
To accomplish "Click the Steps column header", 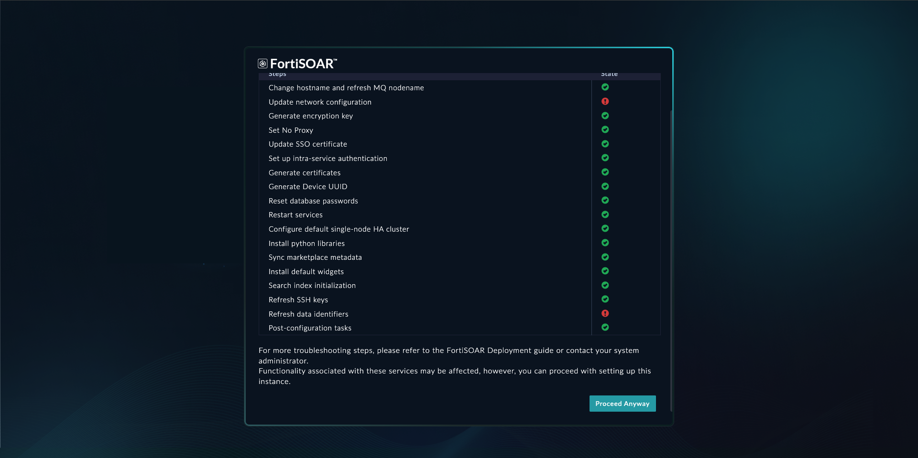I will click(x=277, y=75).
